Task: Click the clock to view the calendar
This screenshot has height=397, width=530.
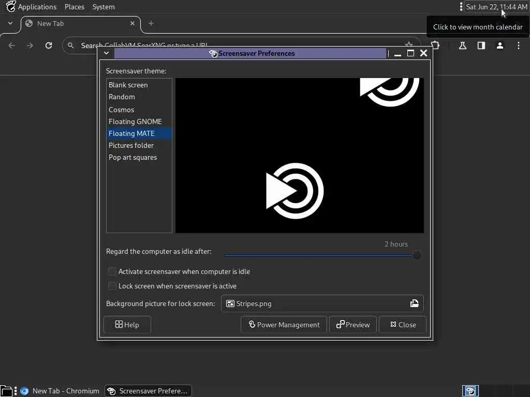Action: pos(496,7)
